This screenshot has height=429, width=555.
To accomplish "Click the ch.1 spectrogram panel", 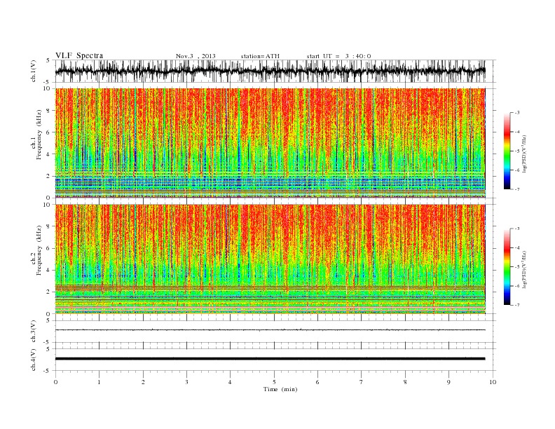I will pos(270,143).
